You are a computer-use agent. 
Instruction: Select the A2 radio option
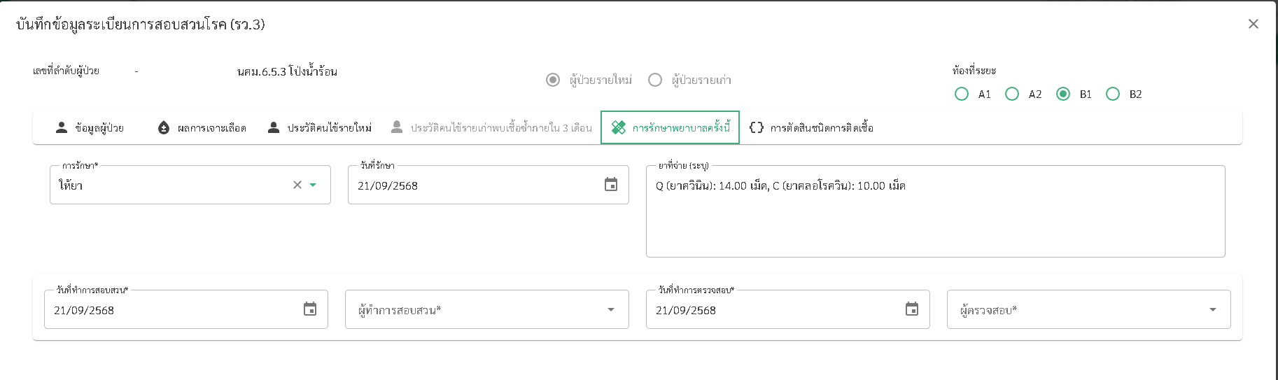click(x=1012, y=94)
